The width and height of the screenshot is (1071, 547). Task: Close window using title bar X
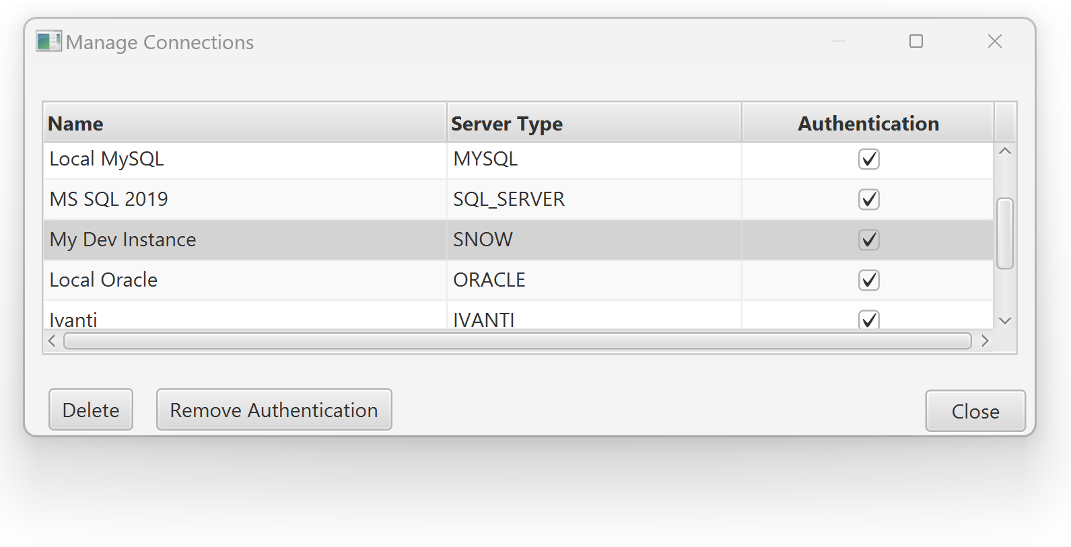[995, 41]
